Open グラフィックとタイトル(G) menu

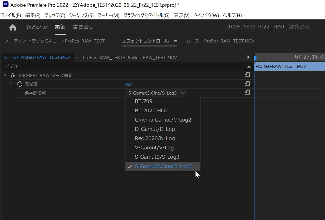(x=146, y=15)
